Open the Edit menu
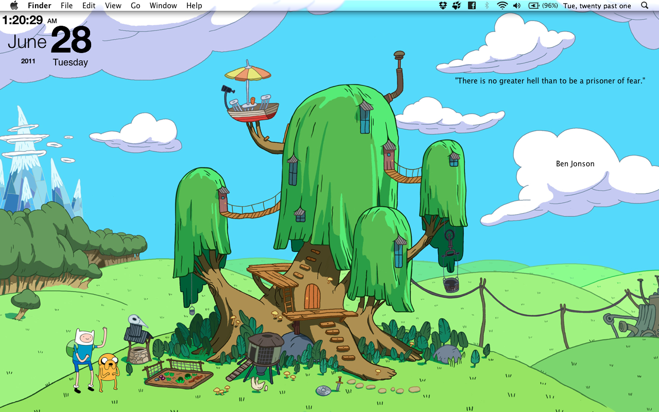659x412 pixels. pyautogui.click(x=89, y=6)
